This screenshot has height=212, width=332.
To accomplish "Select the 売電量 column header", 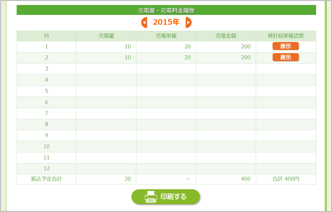I will coord(106,36).
